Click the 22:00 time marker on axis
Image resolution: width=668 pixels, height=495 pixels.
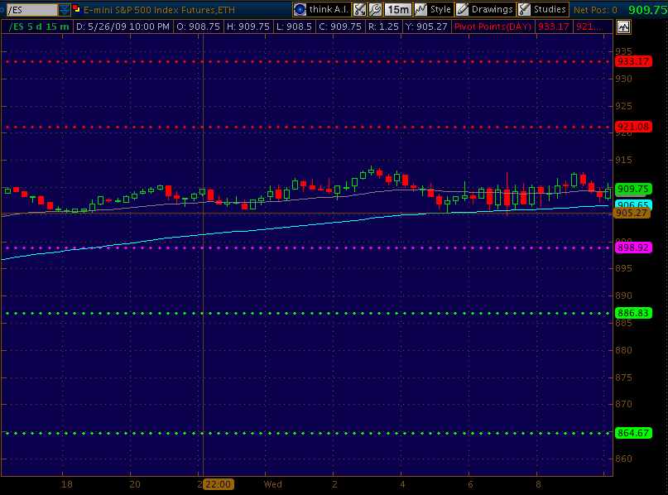[219, 484]
